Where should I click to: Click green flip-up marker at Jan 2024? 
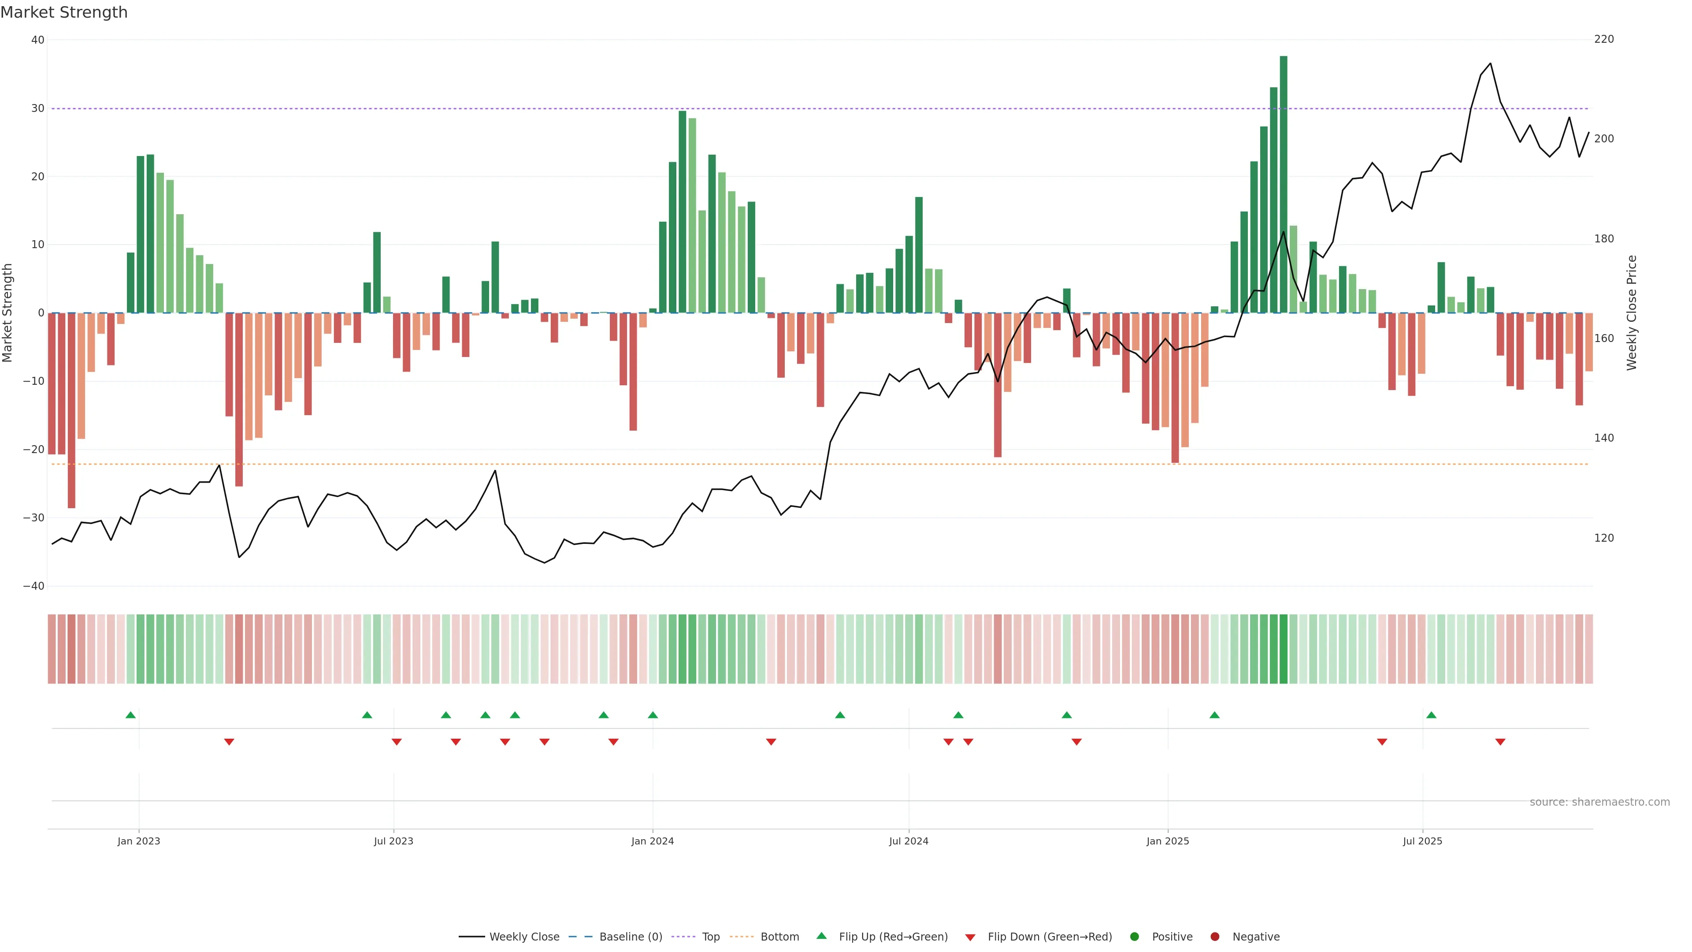coord(653,715)
